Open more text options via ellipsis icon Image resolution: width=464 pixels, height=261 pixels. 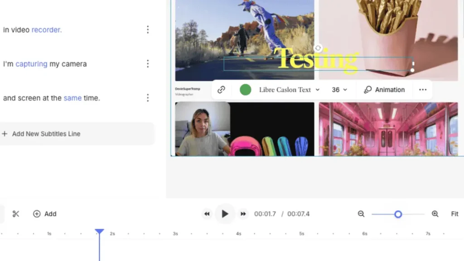click(x=422, y=89)
